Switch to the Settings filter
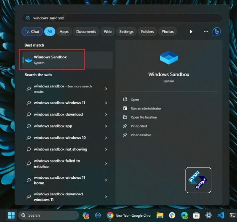Screen dimensions: 237x222 (126, 32)
